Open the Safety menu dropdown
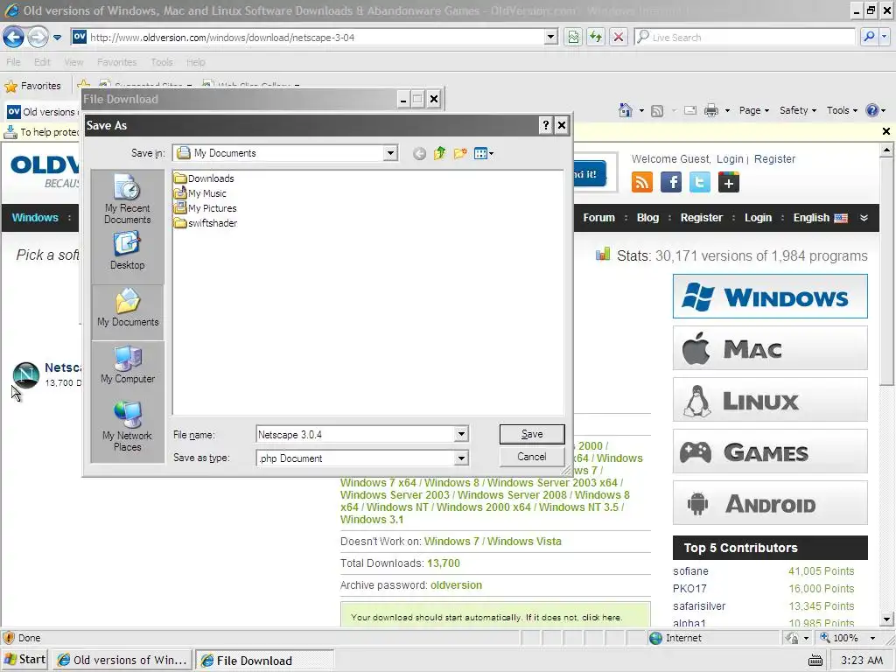 point(798,110)
